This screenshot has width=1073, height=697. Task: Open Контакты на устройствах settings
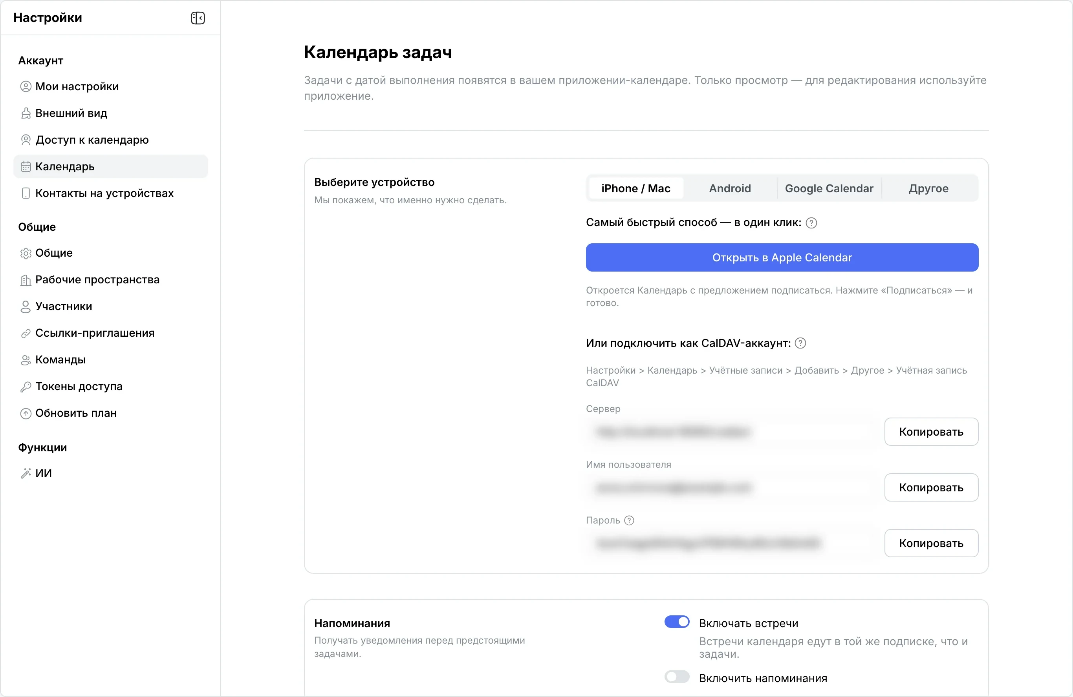[111, 193]
